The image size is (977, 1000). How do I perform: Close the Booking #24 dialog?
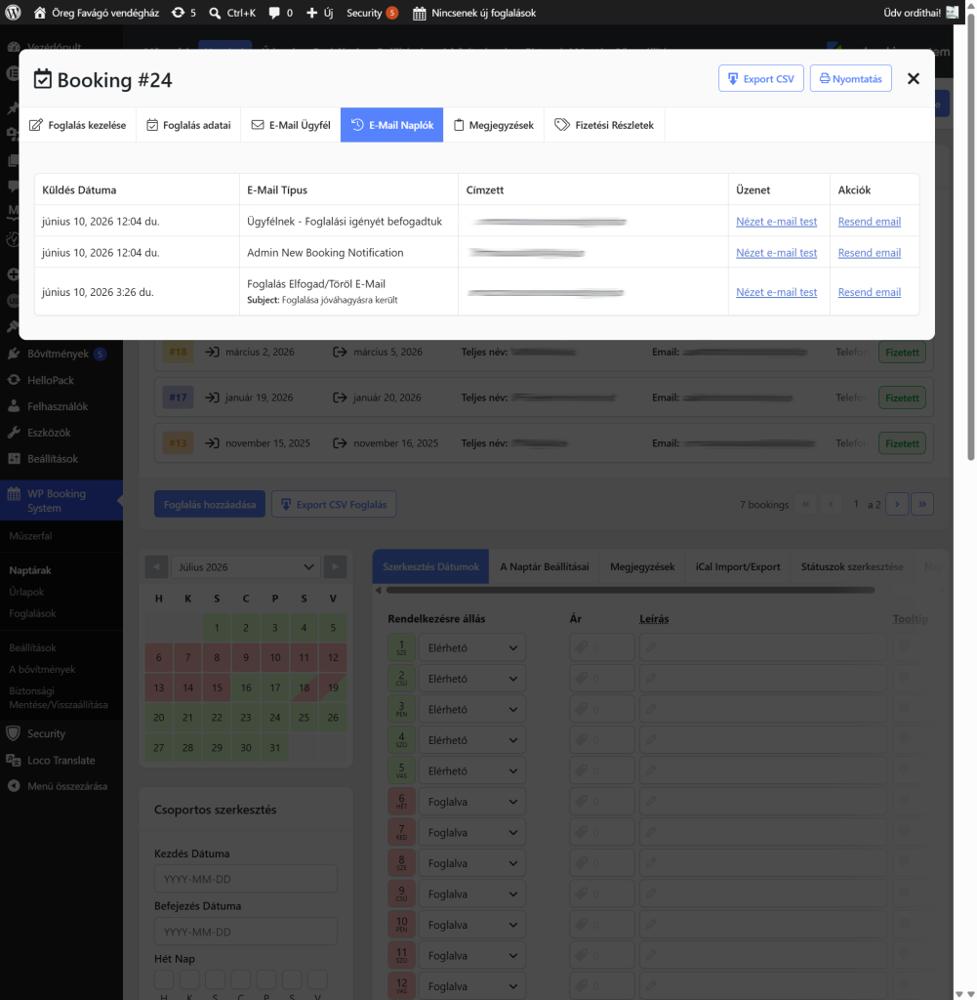[914, 78]
